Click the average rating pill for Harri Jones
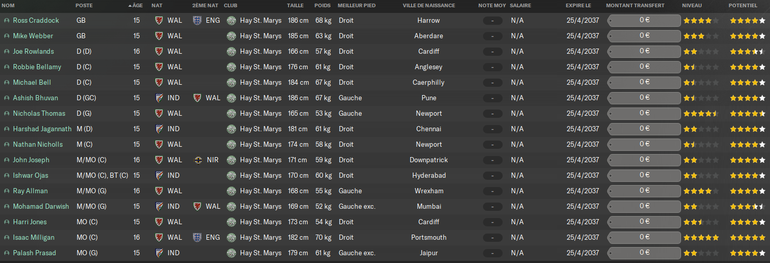 tap(492, 222)
